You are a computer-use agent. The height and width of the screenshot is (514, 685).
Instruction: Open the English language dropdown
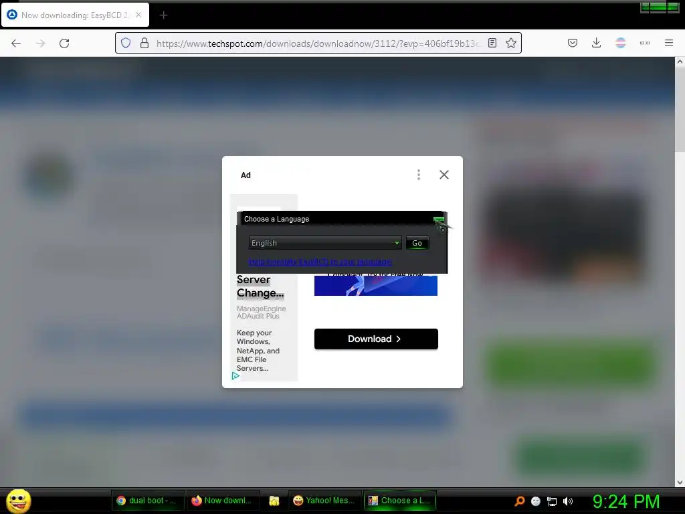(x=325, y=243)
